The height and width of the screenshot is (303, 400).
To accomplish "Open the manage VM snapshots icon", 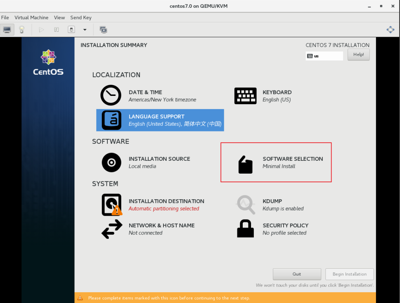I will pyautogui.click(x=103, y=30).
